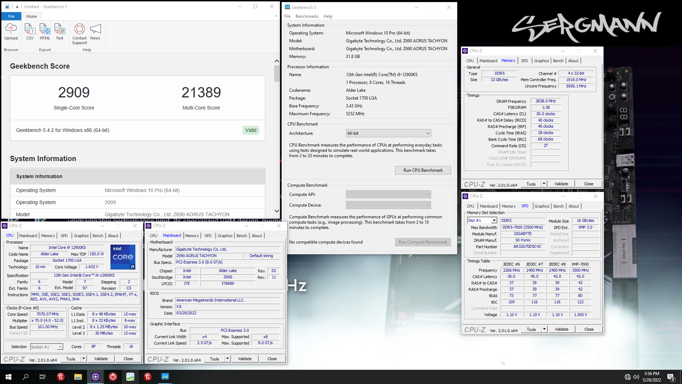Open Windows Start menu
Image resolution: width=682 pixels, height=384 pixels.
[9, 377]
